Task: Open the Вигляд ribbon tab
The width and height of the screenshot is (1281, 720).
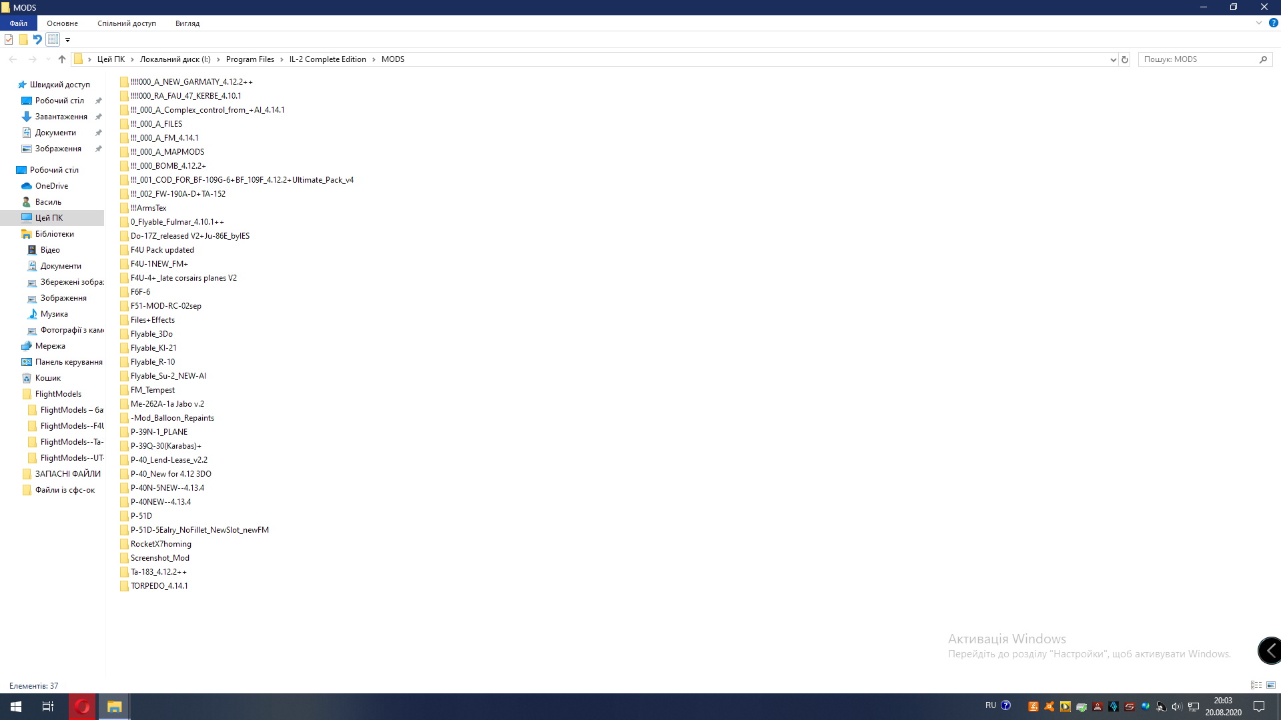Action: point(187,23)
